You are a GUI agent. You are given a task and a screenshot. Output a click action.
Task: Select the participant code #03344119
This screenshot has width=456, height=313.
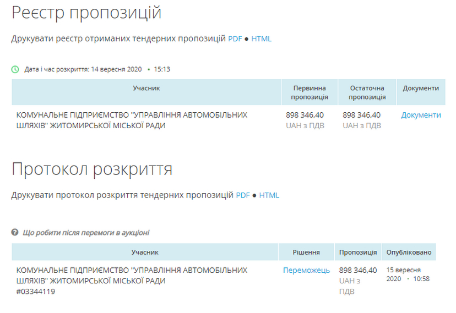(x=36, y=292)
